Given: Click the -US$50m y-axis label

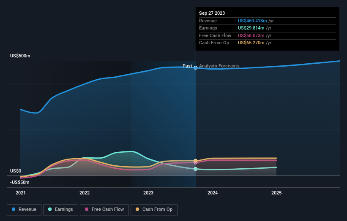Looking at the screenshot, I should 20,182.
